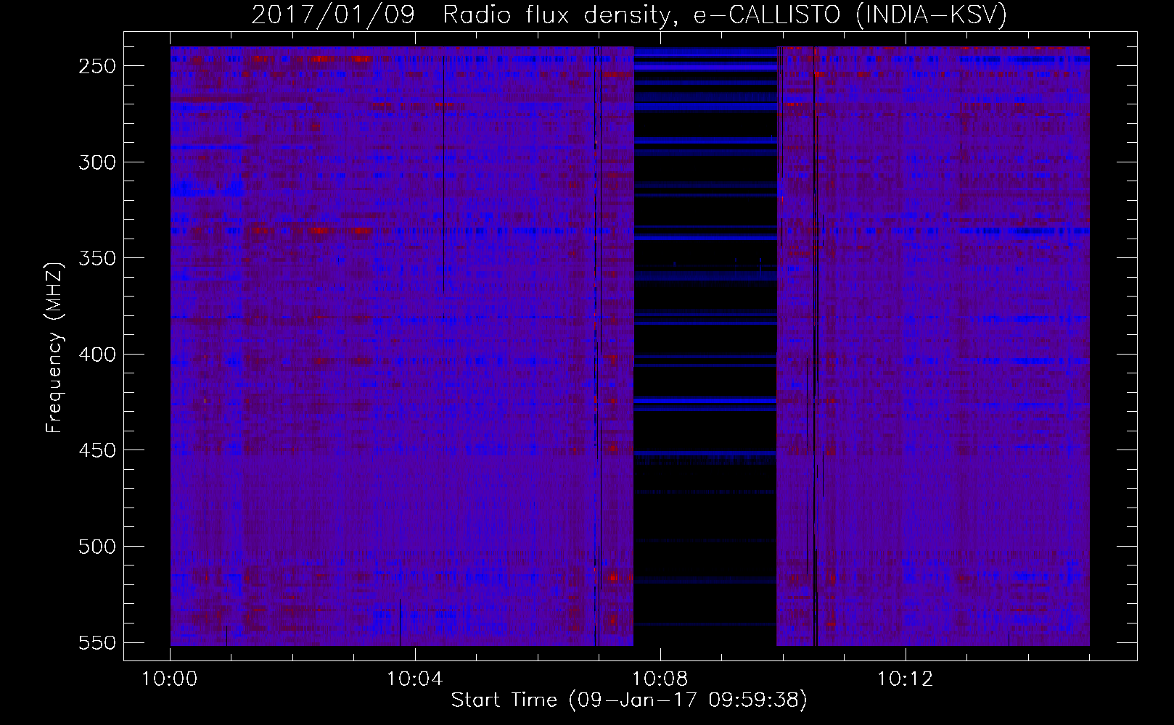Click the black data gap in the spectrogram
The height and width of the screenshot is (725, 1174).
tap(705, 347)
